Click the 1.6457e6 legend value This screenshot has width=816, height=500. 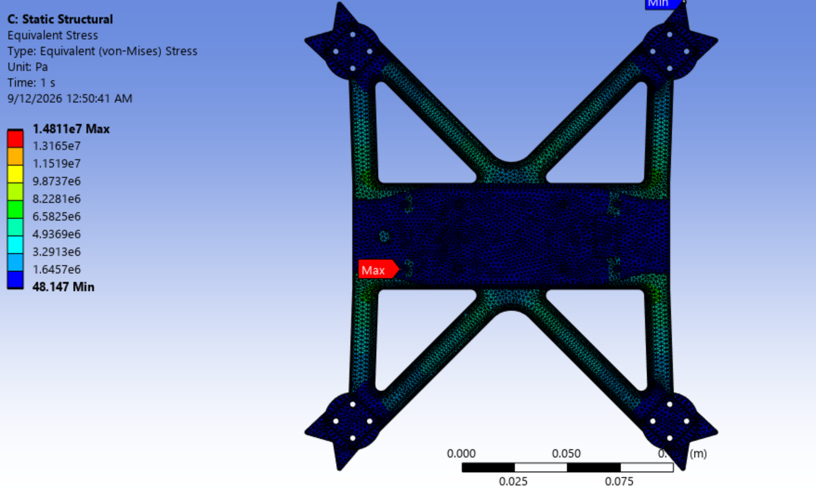[x=56, y=270]
